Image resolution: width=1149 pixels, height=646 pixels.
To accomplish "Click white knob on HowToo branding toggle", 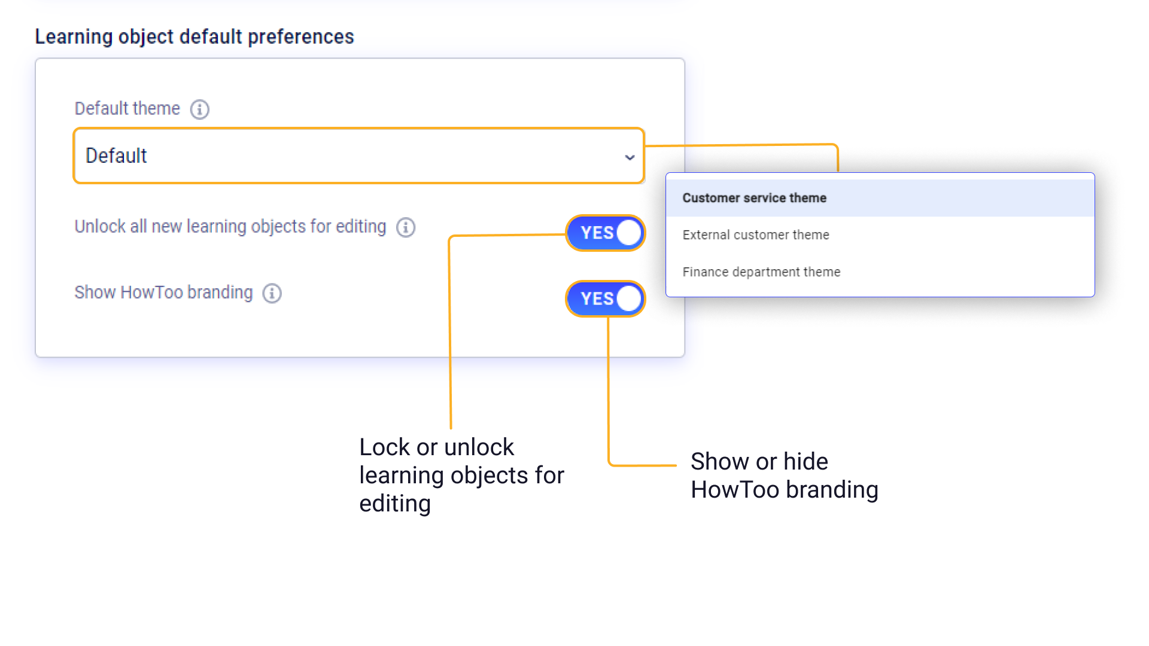I will click(x=629, y=298).
